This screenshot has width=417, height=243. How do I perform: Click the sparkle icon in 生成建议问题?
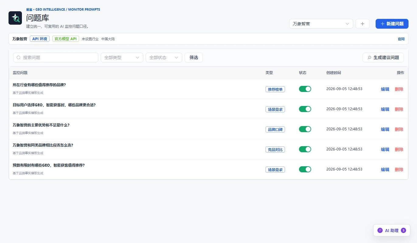[x=370, y=58]
